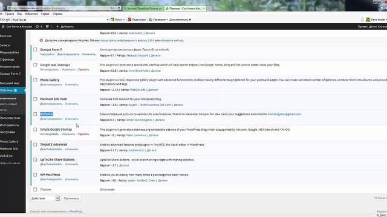Open the comments bubble icon in admin bar
The width and height of the screenshot is (387, 217).
pos(47,27)
